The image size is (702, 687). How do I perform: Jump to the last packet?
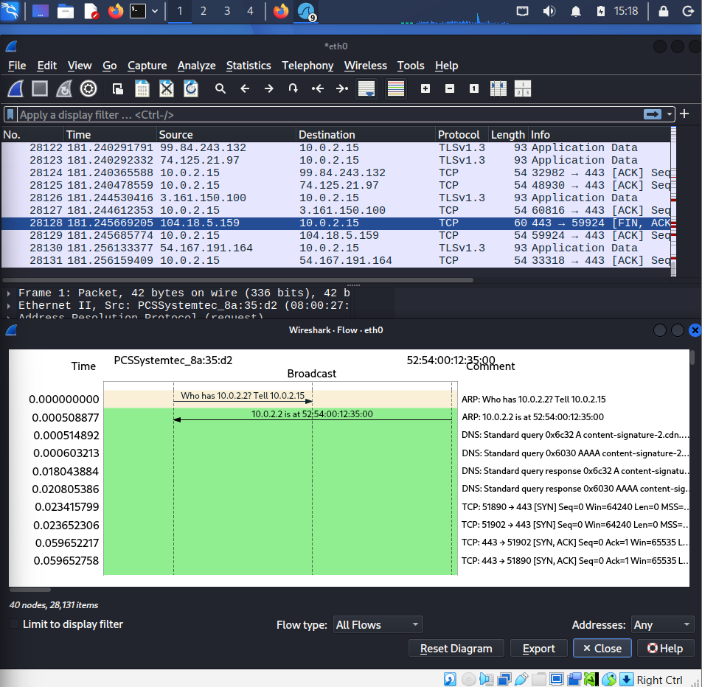pos(342,88)
